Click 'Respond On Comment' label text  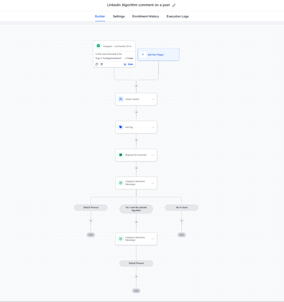(x=136, y=155)
